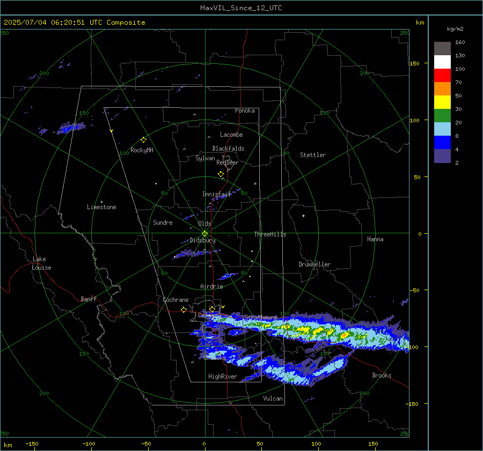Click the 0 tick on the right axis
The image size is (483, 451).
[x=420, y=234]
